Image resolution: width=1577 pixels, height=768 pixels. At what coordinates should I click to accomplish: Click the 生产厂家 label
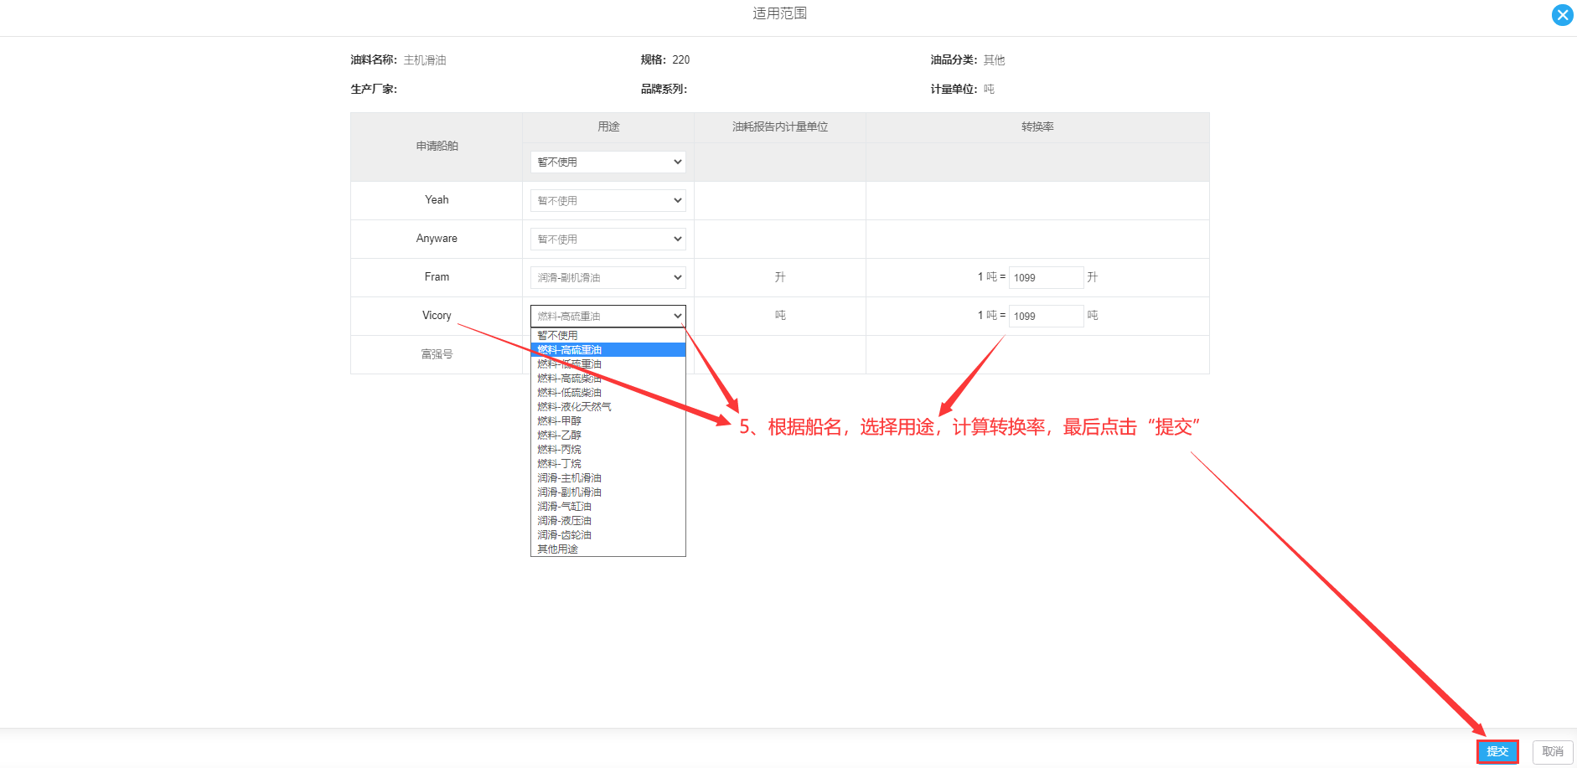374,89
